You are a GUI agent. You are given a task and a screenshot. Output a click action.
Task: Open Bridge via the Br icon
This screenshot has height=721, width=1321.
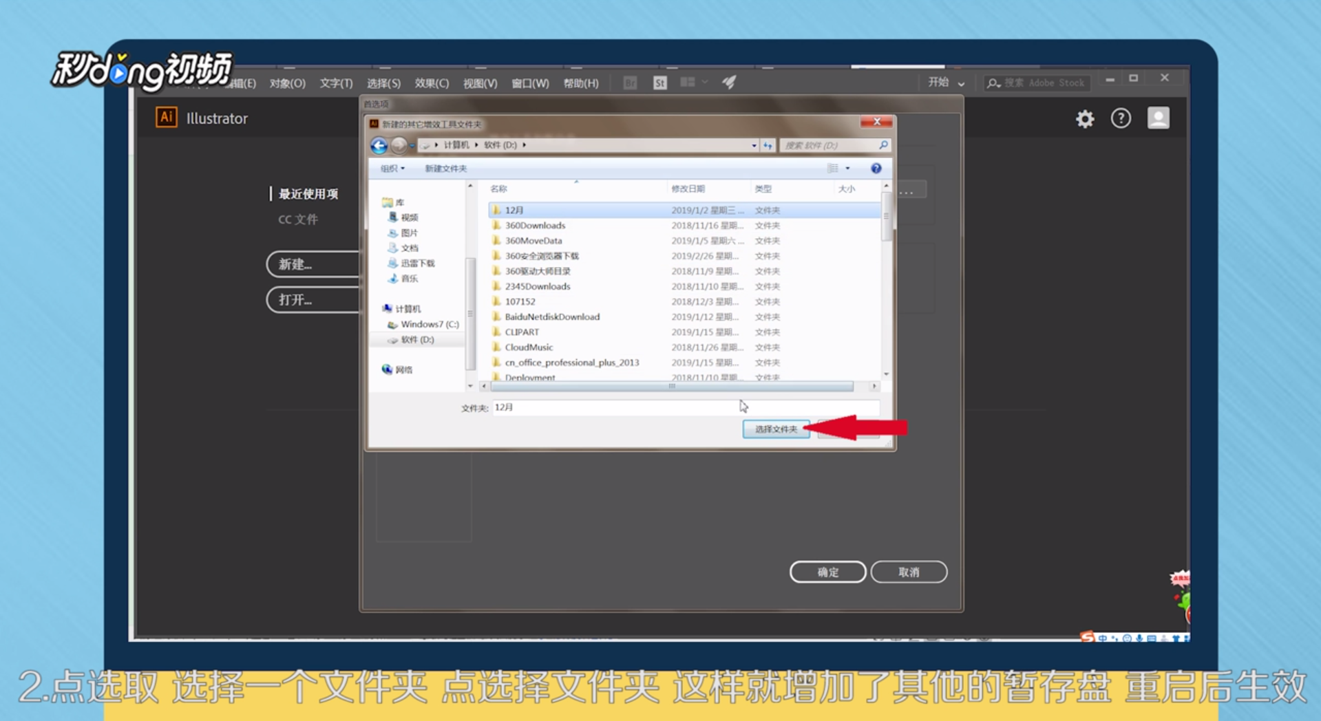coord(630,83)
